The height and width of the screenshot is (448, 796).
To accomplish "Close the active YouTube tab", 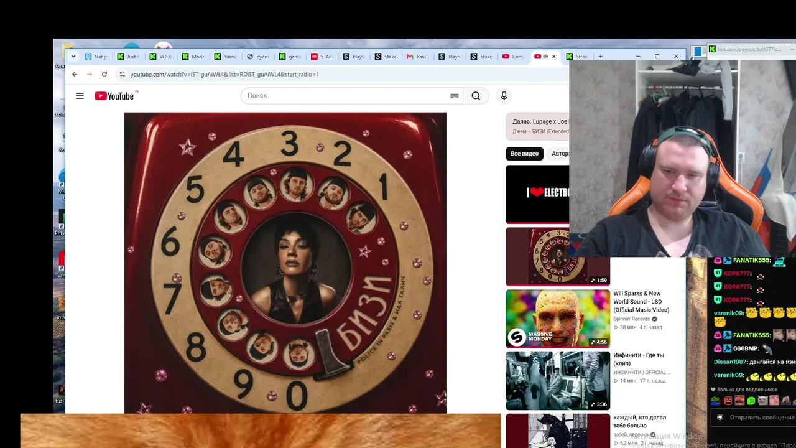I will click(553, 57).
